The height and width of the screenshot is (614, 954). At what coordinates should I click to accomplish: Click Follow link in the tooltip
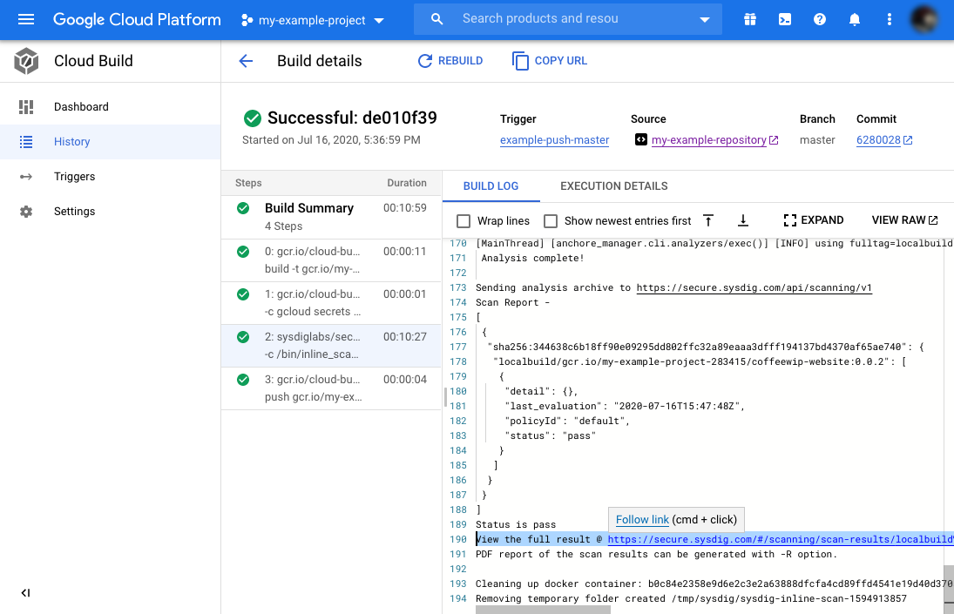tap(642, 520)
